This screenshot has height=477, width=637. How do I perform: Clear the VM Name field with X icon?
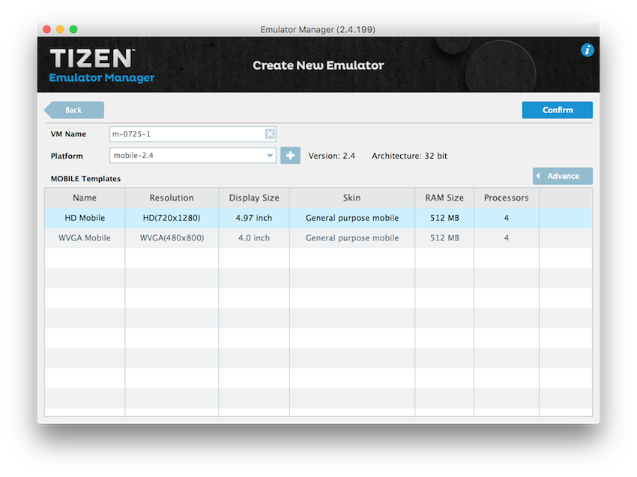[270, 134]
